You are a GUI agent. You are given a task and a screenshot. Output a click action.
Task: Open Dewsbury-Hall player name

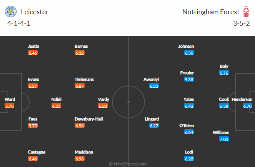coord(88,119)
